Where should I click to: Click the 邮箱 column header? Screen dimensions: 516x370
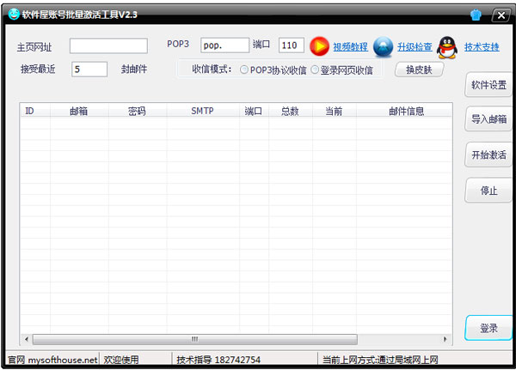tap(79, 111)
